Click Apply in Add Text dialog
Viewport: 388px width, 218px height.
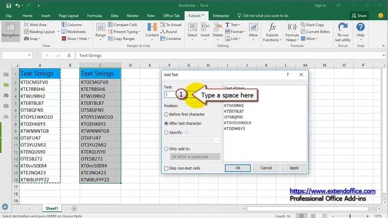(x=294, y=168)
